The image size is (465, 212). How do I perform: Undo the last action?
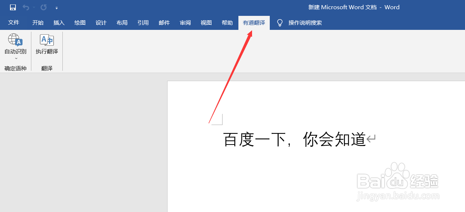(x=26, y=7)
